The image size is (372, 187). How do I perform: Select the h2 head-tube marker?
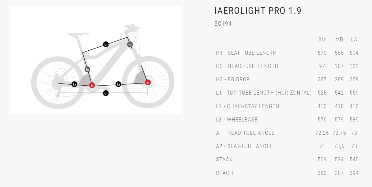tap(130, 45)
